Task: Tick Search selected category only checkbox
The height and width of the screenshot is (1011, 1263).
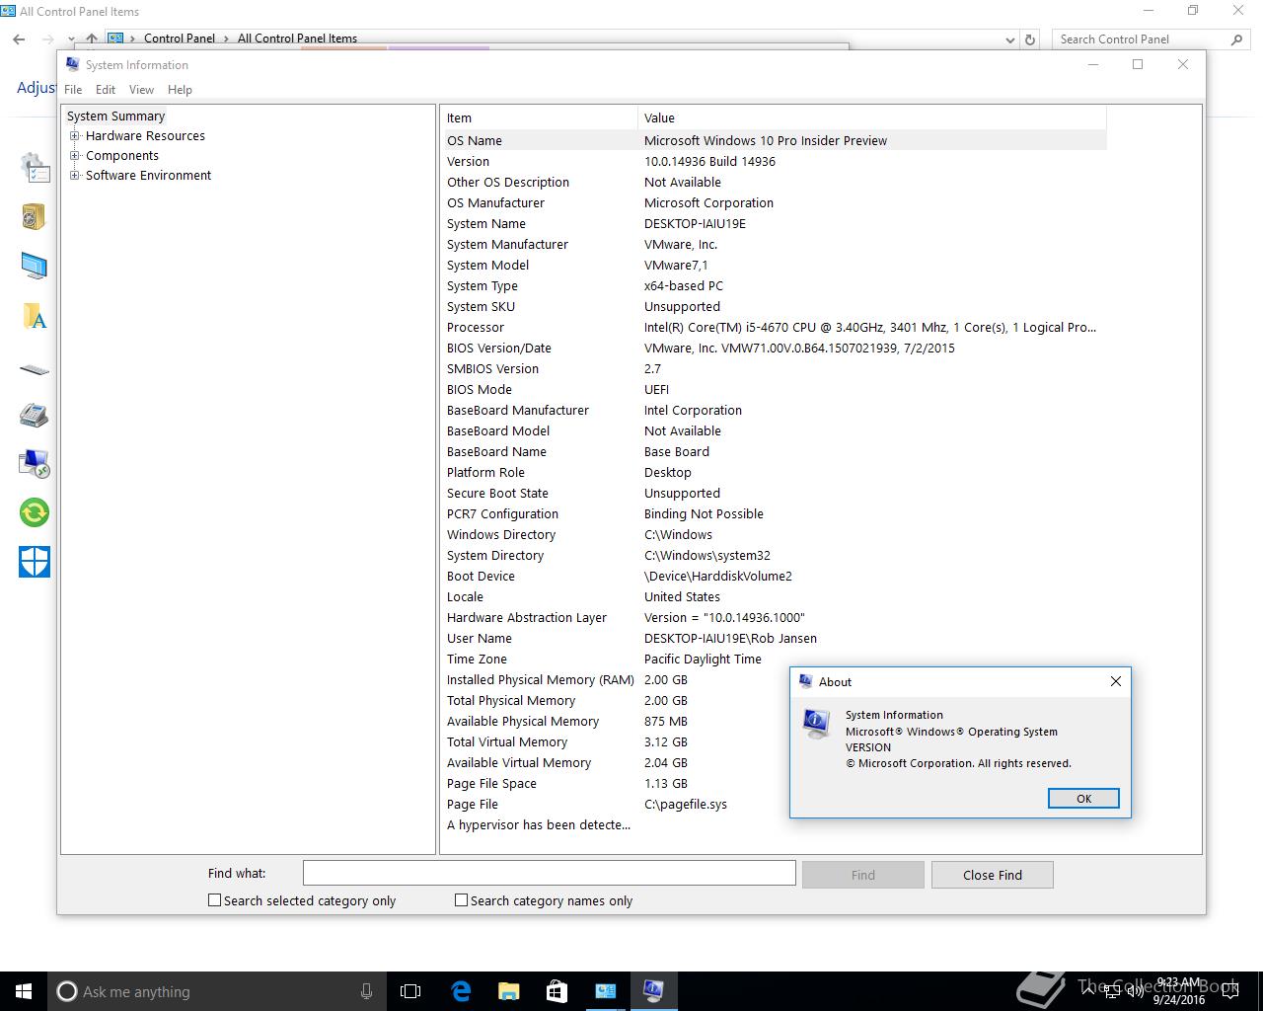Action: pos(214,900)
